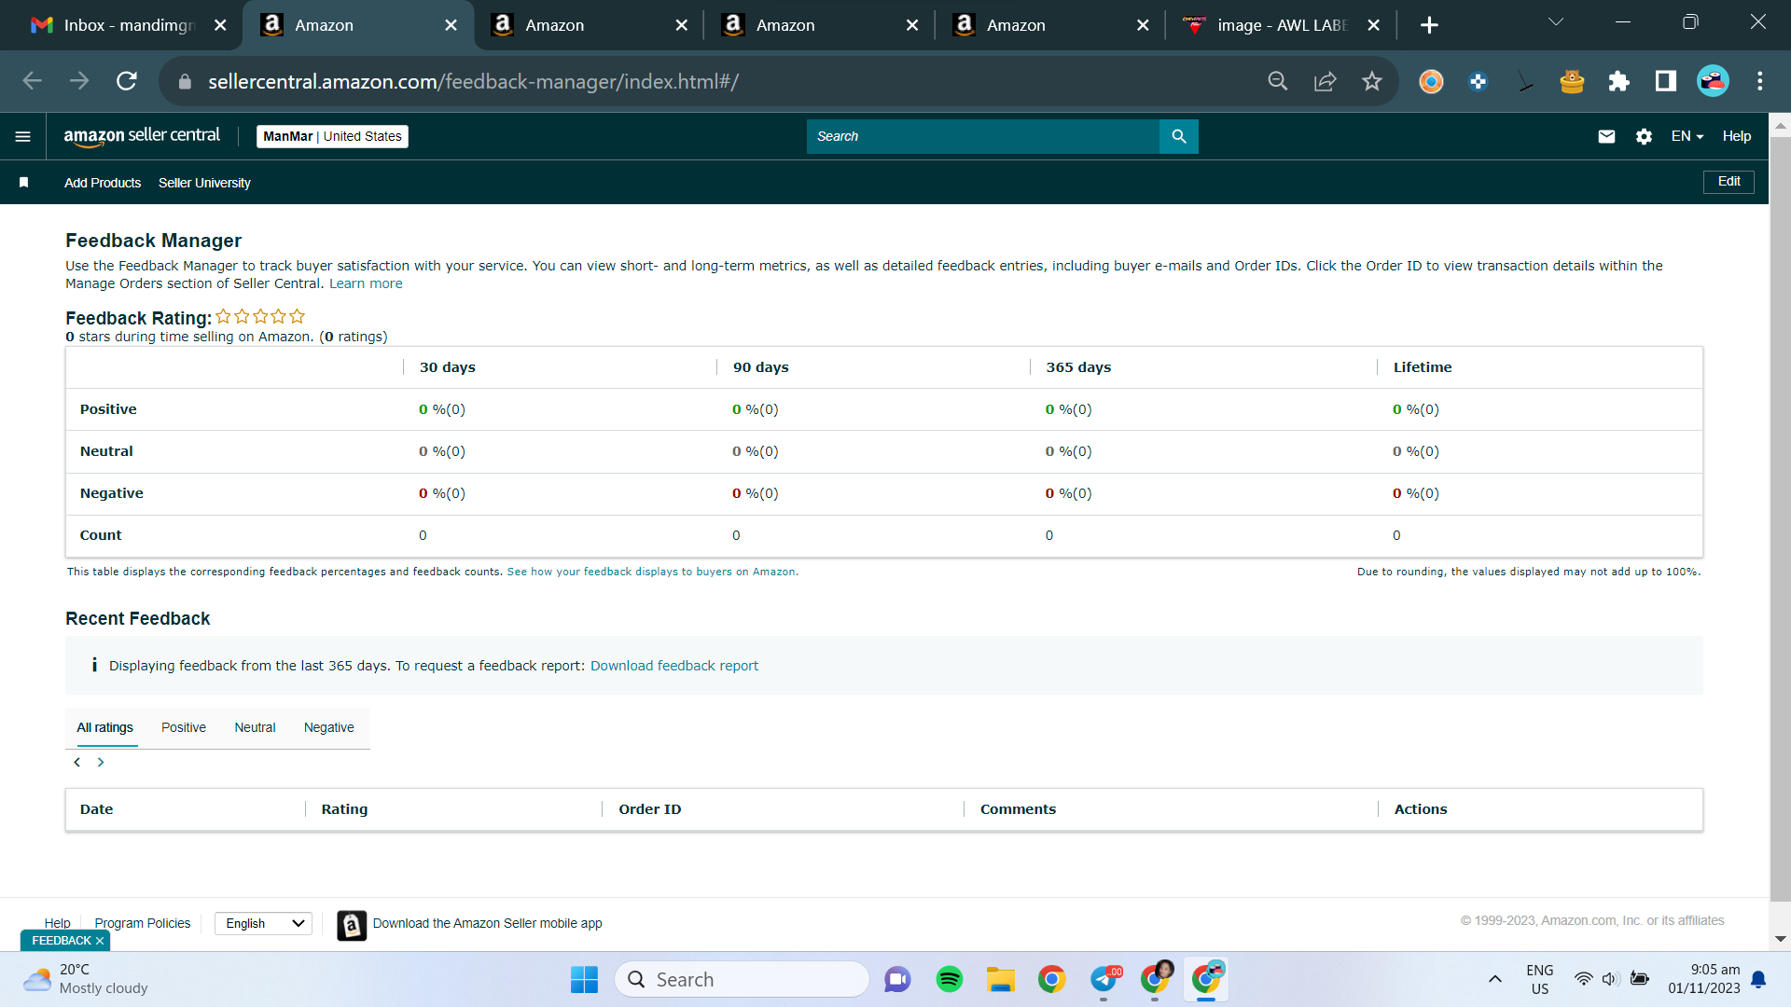Select the Negative feedback tab
The image size is (1791, 1007).
coord(328,727)
